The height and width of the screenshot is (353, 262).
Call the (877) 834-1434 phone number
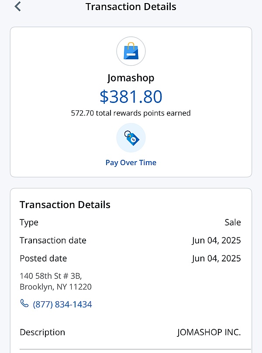tap(62, 304)
